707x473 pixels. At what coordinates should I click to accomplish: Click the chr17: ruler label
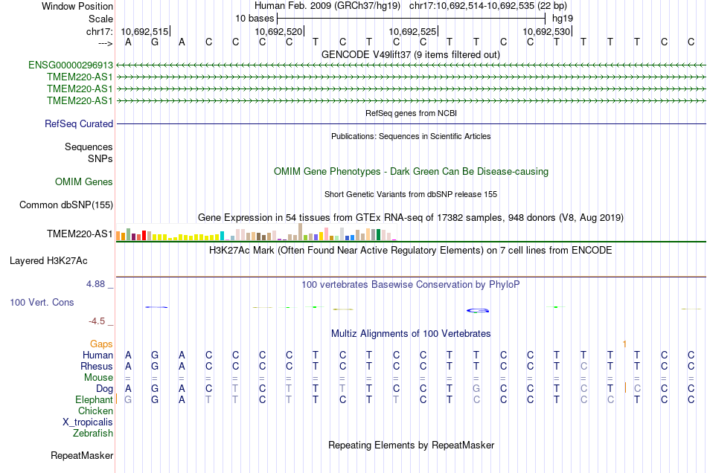(x=100, y=31)
